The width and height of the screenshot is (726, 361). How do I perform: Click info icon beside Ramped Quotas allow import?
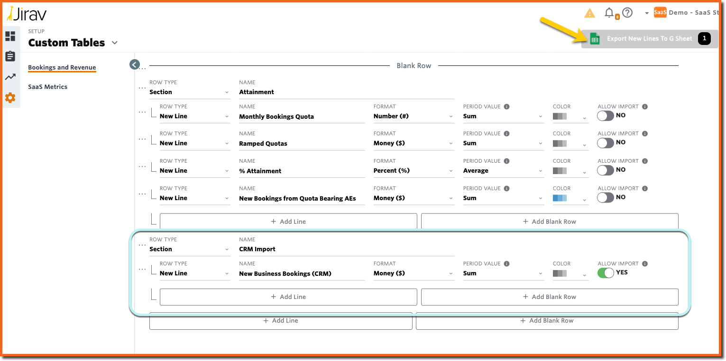(x=644, y=134)
